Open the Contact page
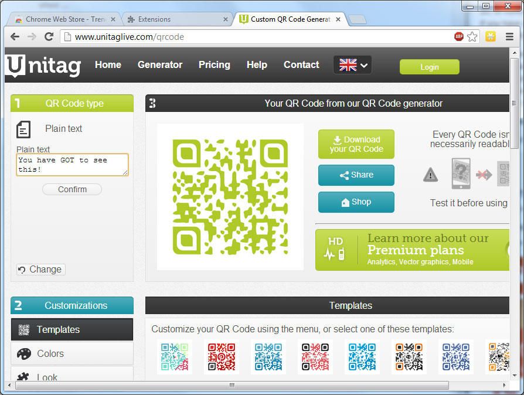This screenshot has height=395, width=524. coord(301,65)
